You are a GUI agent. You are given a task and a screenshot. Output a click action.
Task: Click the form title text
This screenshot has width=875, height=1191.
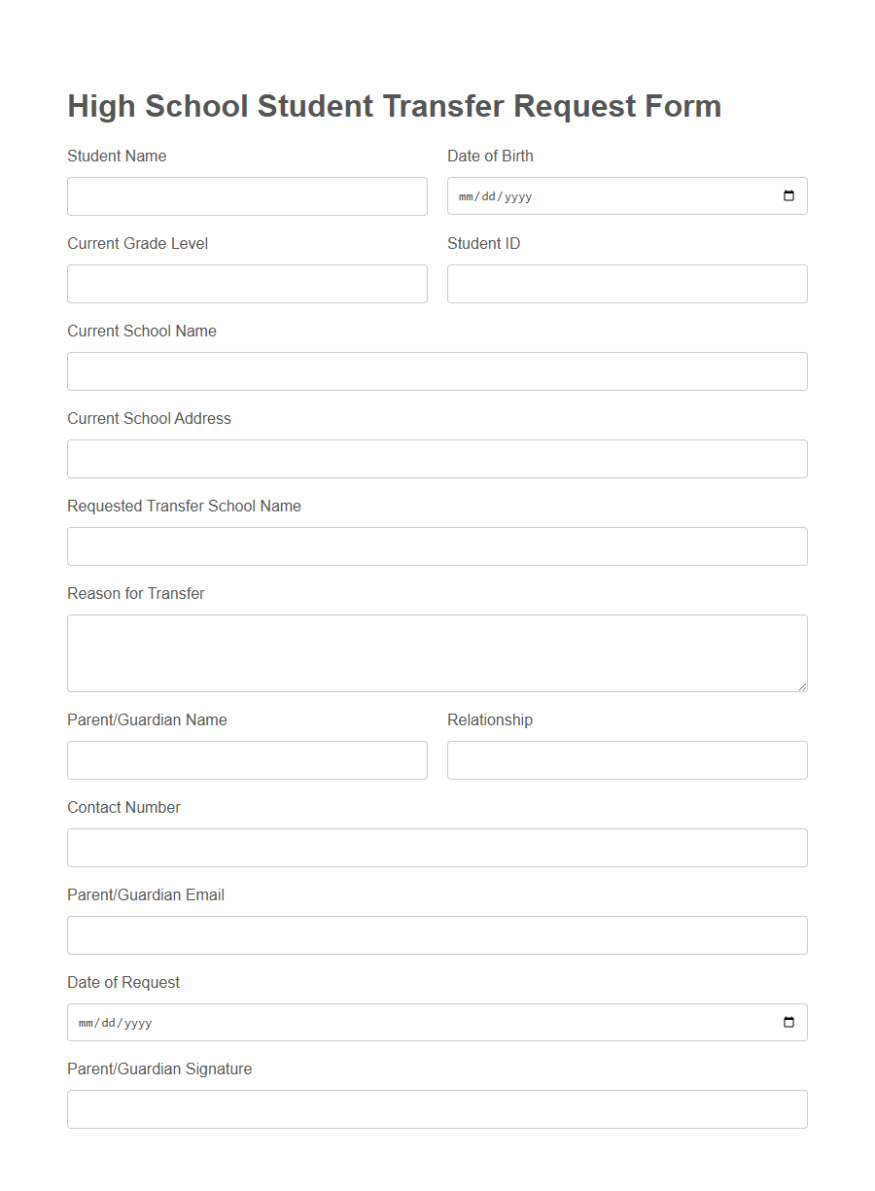pyautogui.click(x=394, y=106)
